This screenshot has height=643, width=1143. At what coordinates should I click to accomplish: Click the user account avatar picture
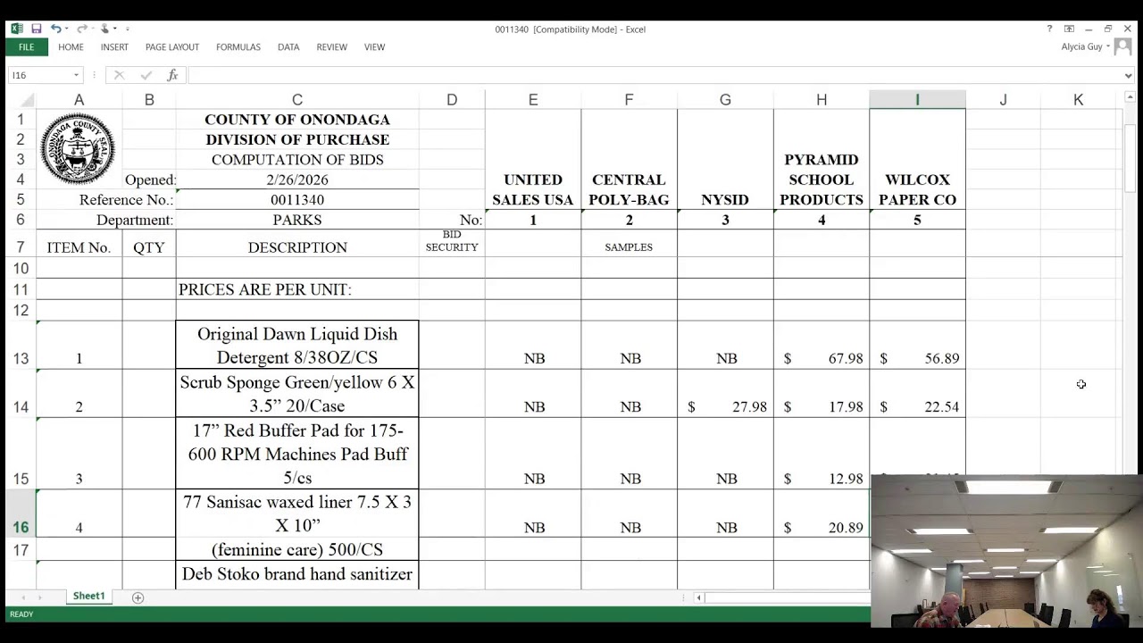1122,47
